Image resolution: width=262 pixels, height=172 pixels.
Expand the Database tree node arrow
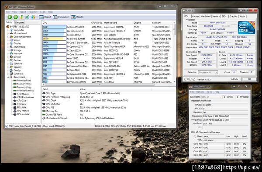tap(8, 74)
